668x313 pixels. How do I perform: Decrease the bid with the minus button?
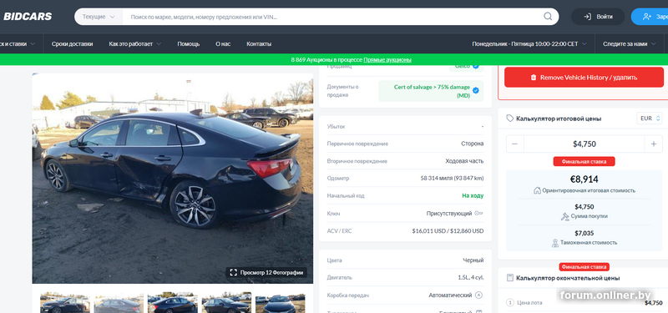click(514, 144)
